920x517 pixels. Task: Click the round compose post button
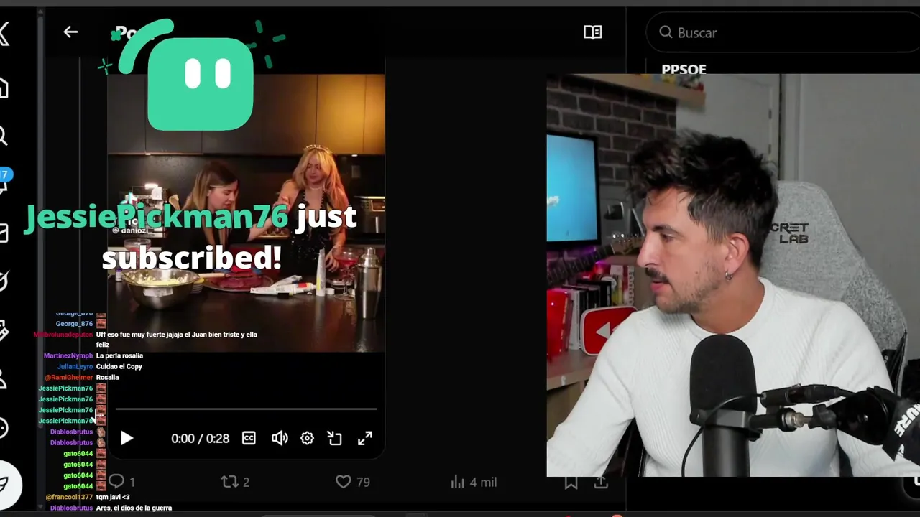coord(9,483)
